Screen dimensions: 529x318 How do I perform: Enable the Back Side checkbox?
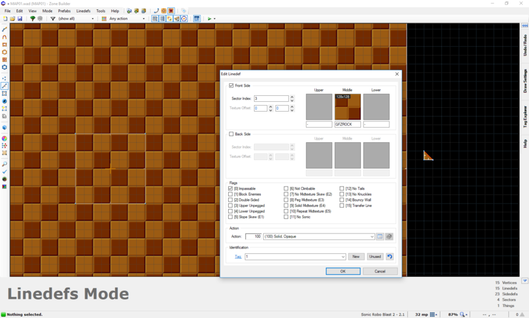point(231,134)
